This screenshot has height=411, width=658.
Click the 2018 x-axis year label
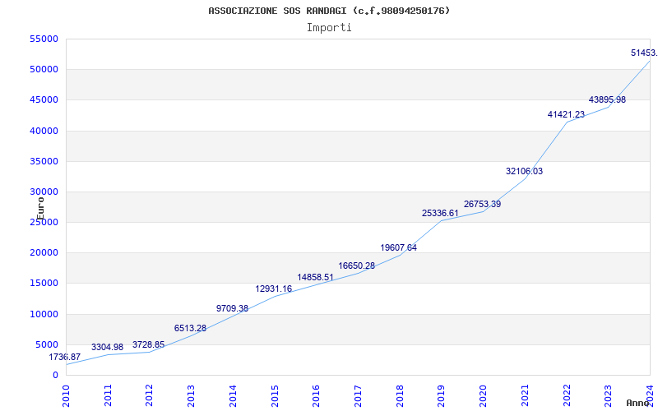[x=400, y=396]
